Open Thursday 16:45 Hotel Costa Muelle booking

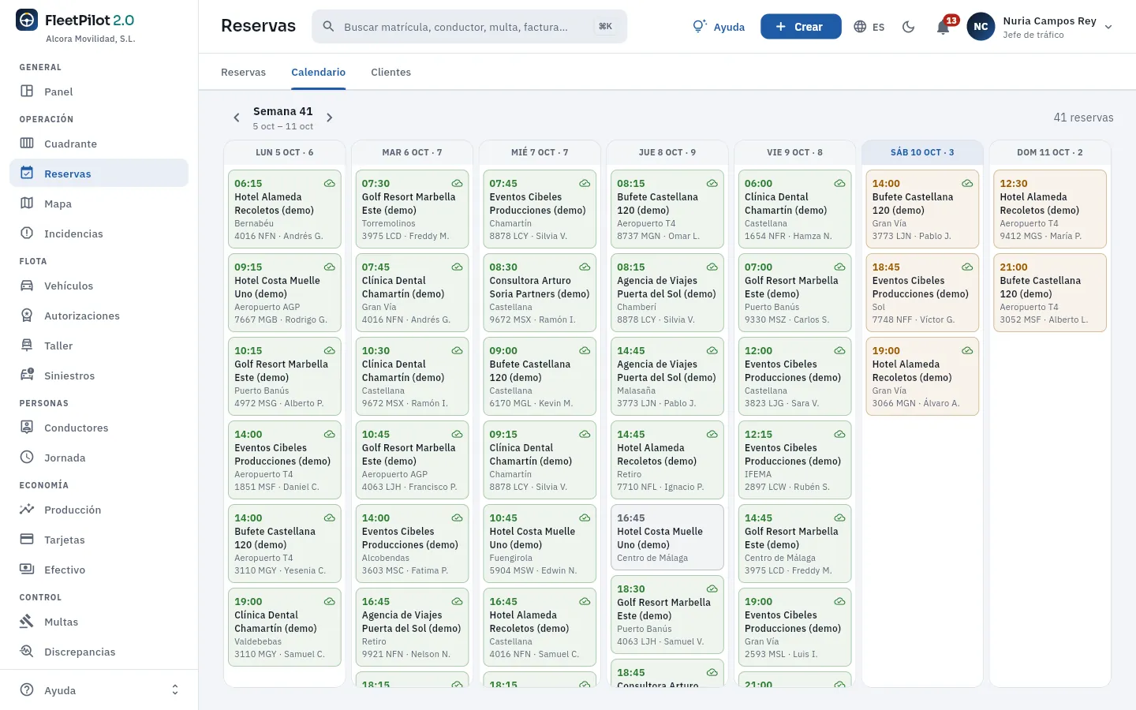[667, 537]
